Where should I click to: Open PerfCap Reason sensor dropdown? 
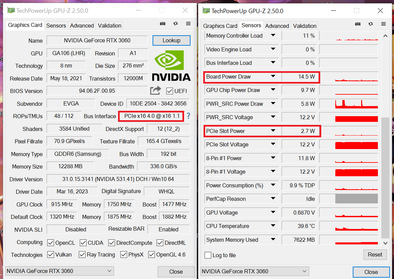(273, 198)
